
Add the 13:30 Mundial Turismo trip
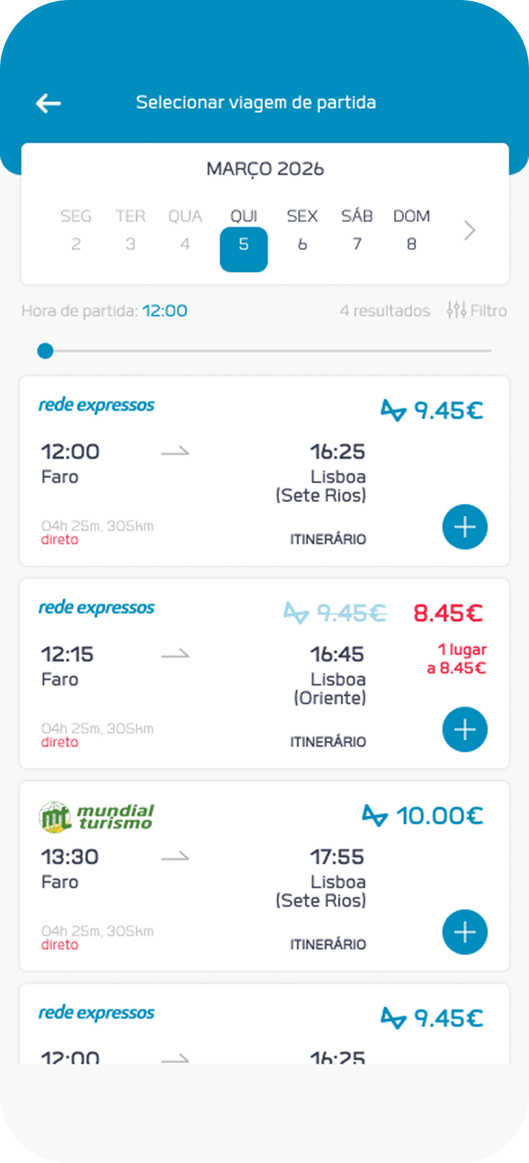click(464, 932)
